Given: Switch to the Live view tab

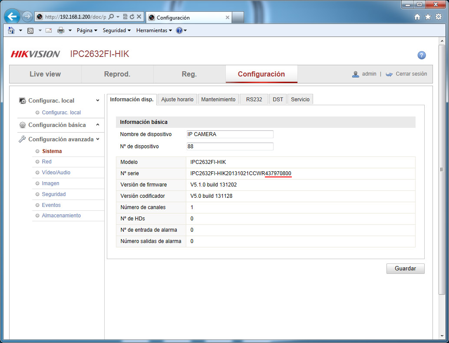Looking at the screenshot, I should [45, 74].
